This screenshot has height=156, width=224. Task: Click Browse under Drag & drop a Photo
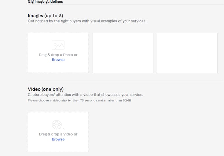pyautogui.click(x=58, y=60)
